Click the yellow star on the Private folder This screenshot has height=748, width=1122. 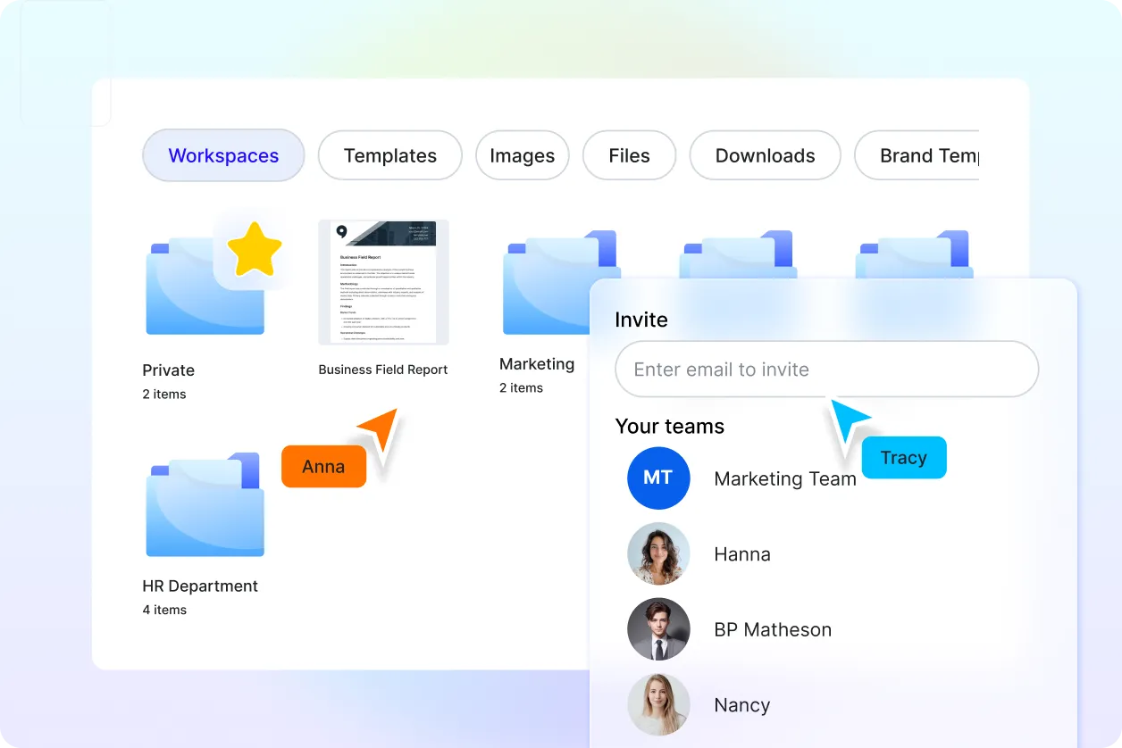[x=254, y=250]
